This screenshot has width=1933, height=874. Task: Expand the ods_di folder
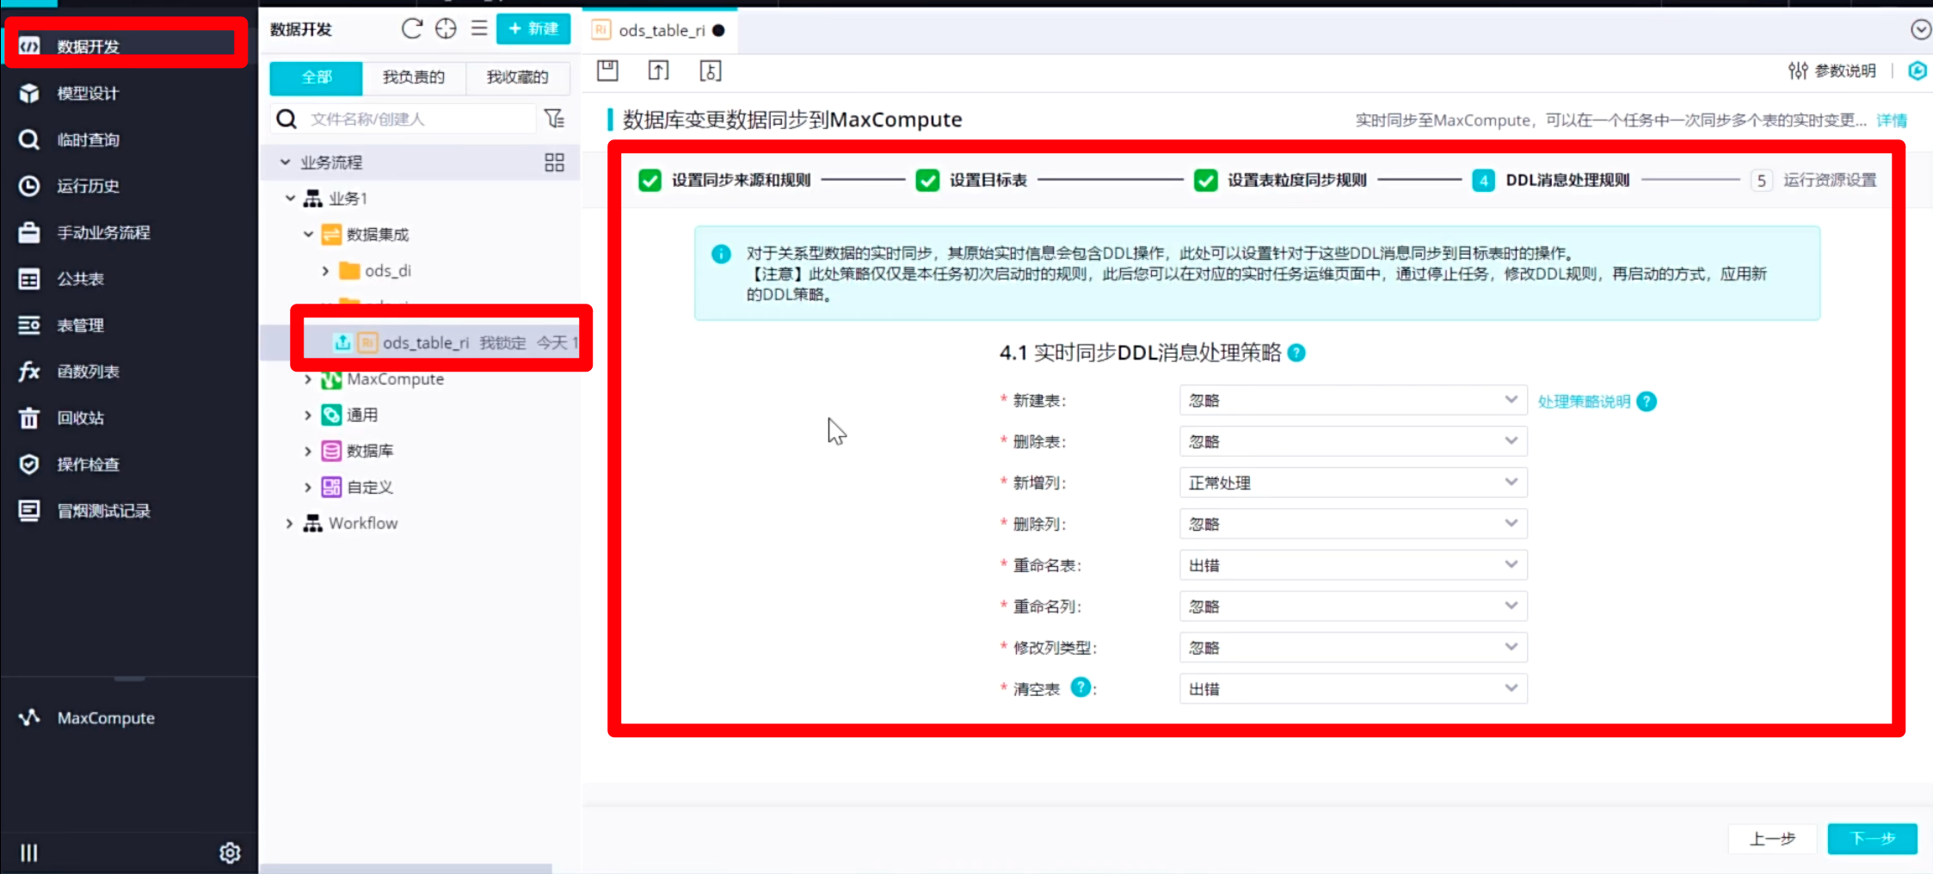click(x=325, y=270)
